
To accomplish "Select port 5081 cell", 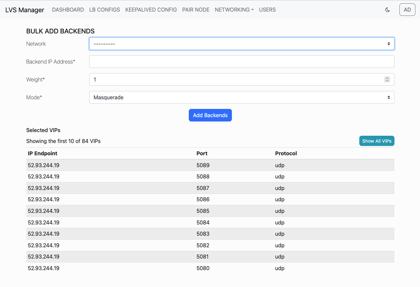I will [x=203, y=257].
